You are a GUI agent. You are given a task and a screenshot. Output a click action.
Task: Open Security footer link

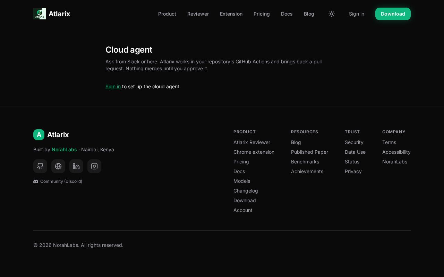tap(354, 142)
